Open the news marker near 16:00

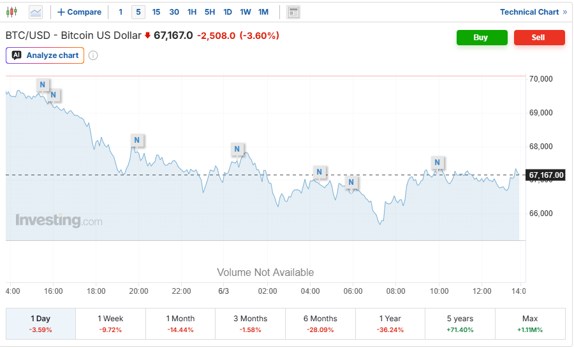(x=54, y=95)
